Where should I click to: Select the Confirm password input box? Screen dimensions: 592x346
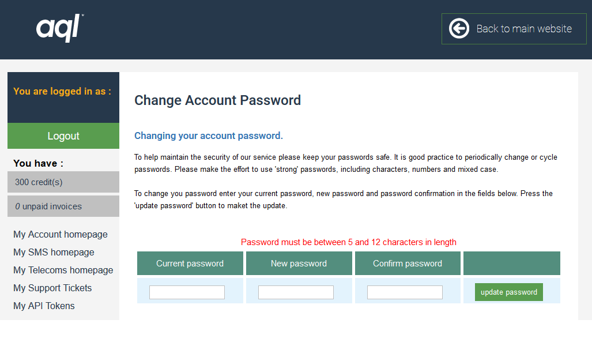[405, 292]
